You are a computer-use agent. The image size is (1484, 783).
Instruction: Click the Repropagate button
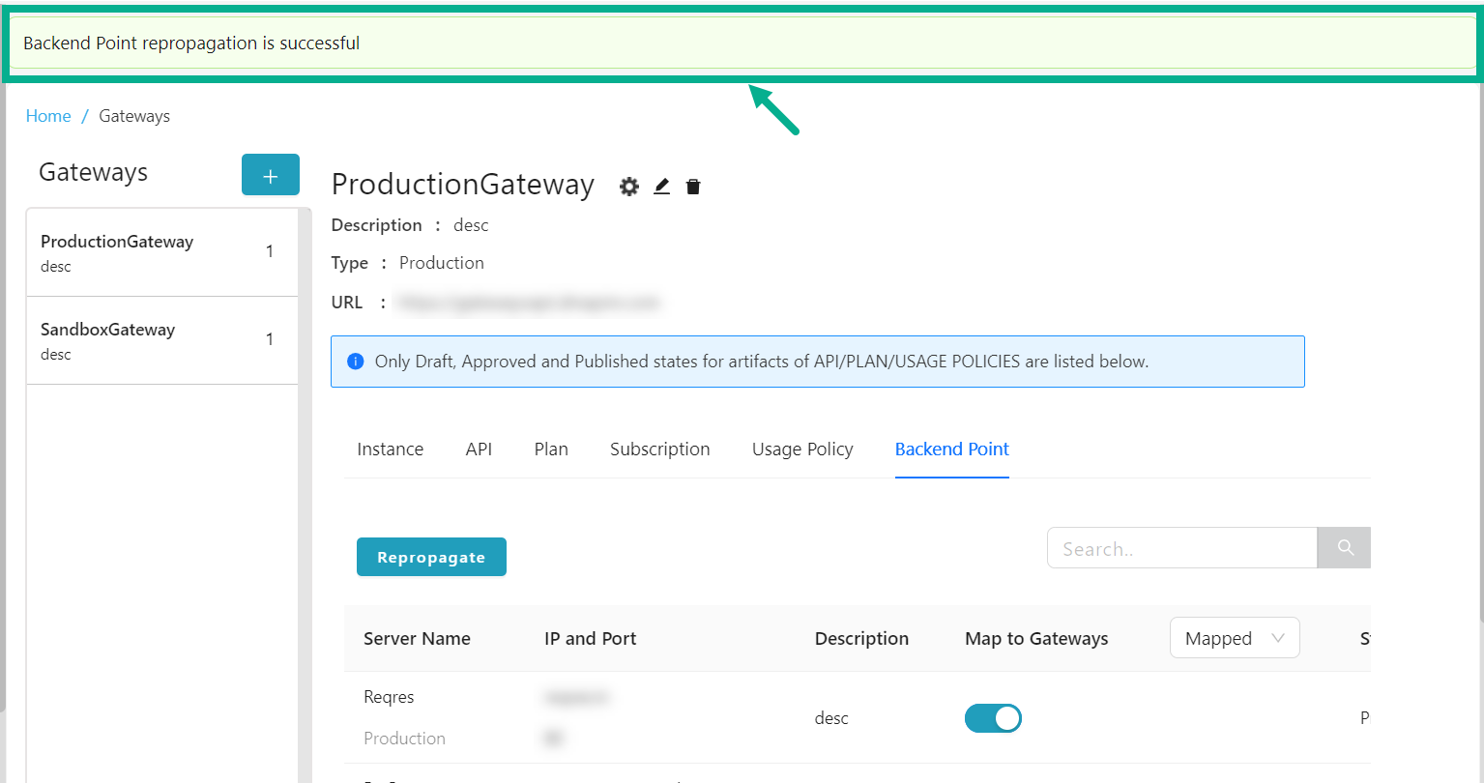[x=431, y=557]
